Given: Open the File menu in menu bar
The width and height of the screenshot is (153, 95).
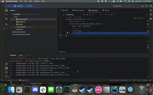Looking at the screenshot, I should [x=21, y=1].
